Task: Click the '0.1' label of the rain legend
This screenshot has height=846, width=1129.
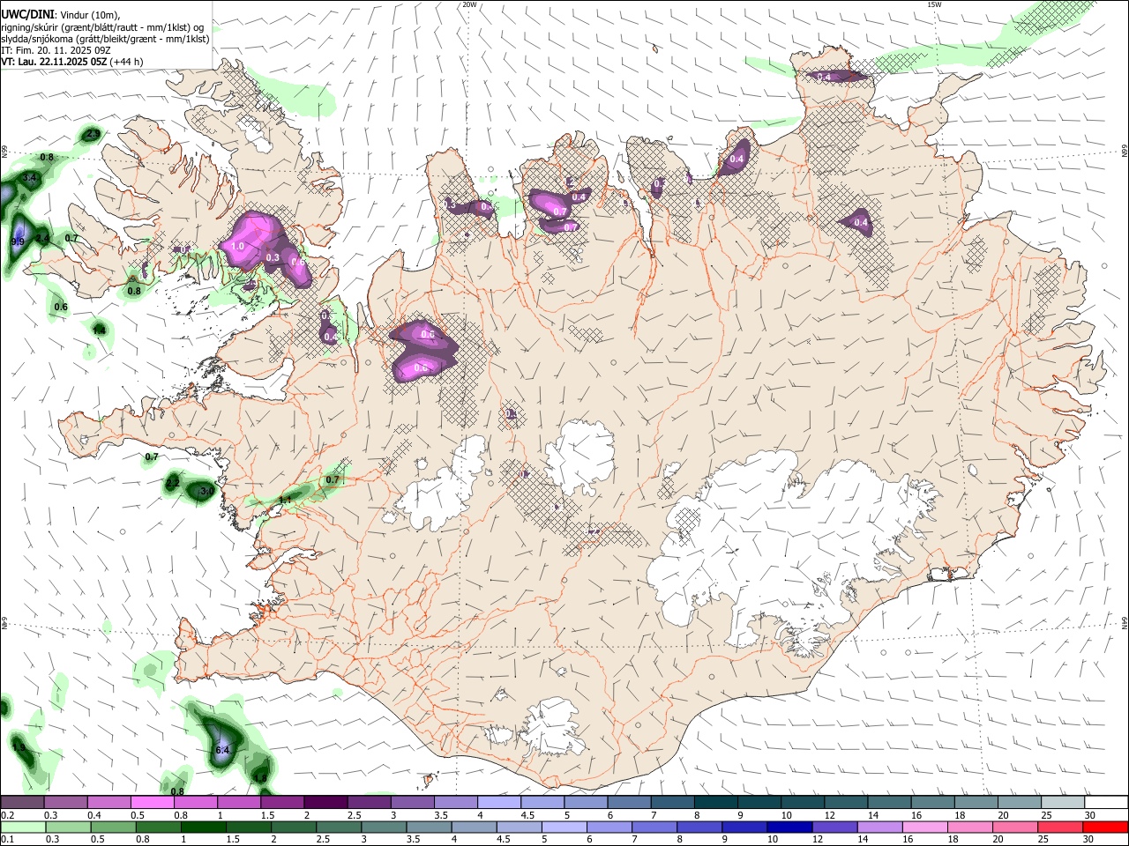Action: pos(7,839)
